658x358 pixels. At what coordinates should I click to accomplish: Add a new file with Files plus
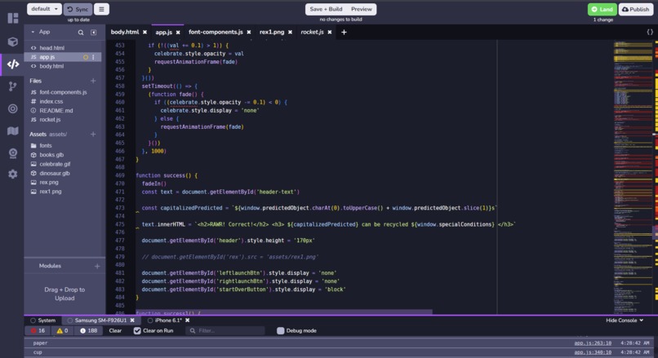pyautogui.click(x=93, y=81)
